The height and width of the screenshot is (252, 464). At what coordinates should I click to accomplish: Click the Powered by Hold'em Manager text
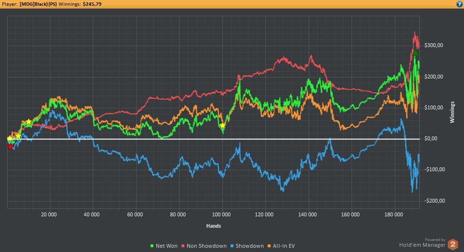422,243
